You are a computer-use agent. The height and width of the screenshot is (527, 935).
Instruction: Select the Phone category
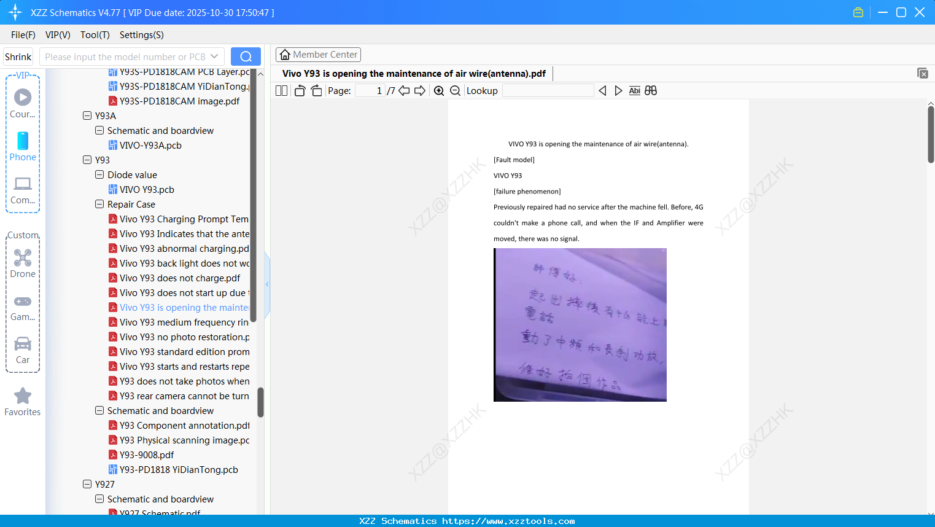coord(23,146)
